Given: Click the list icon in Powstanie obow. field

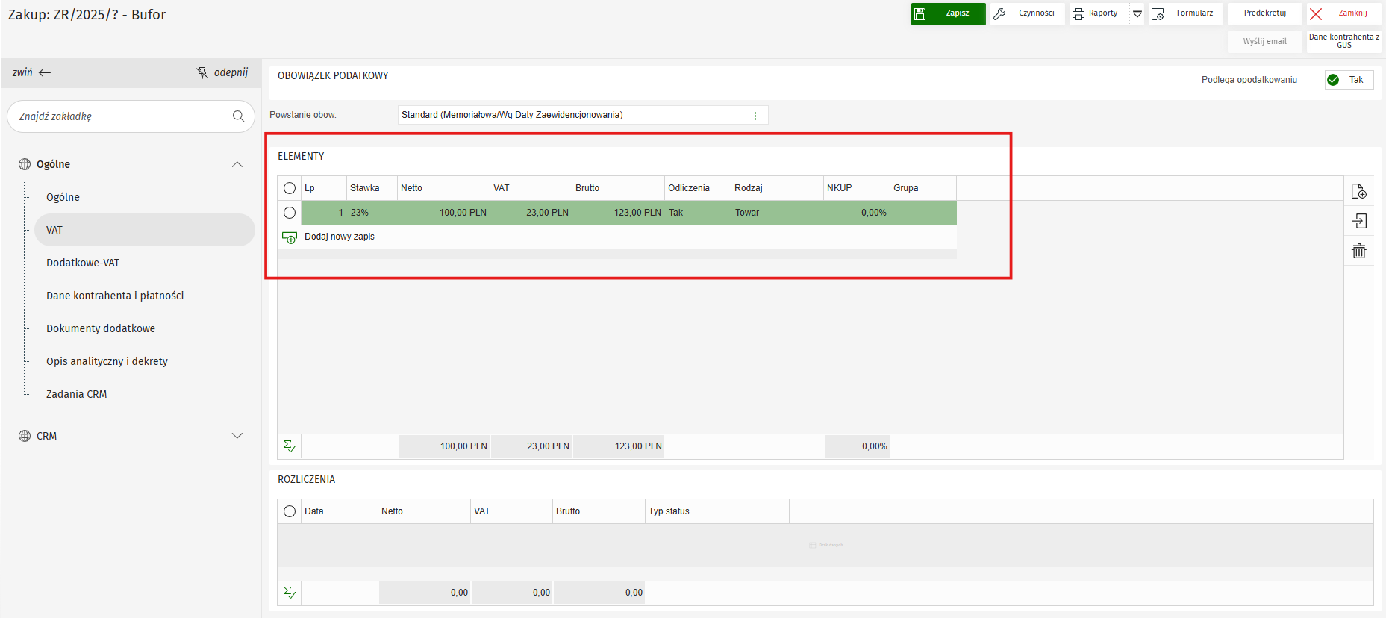Looking at the screenshot, I should coord(760,116).
